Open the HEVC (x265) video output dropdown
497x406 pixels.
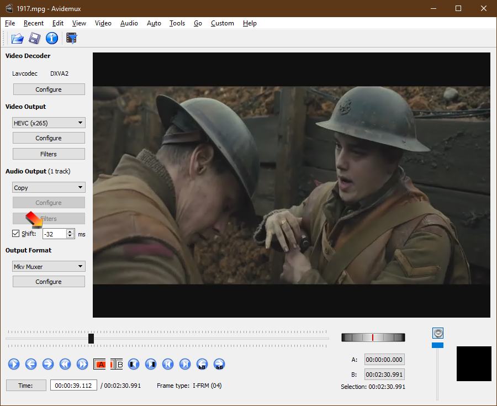click(49, 123)
